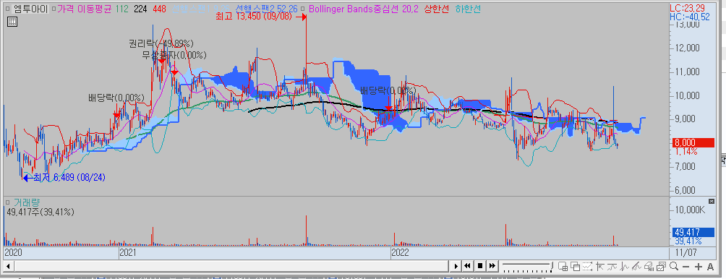Click the overlapping windows icon

click(x=576, y=266)
